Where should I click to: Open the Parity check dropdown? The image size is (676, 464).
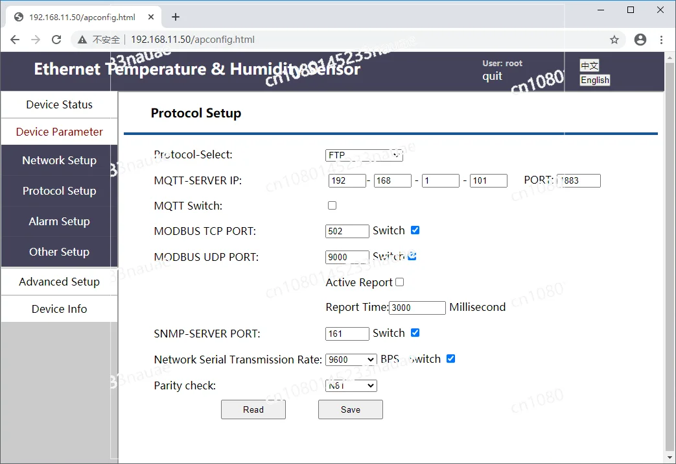click(351, 385)
